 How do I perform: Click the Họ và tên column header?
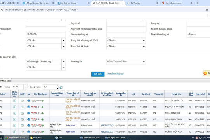pos(176,94)
